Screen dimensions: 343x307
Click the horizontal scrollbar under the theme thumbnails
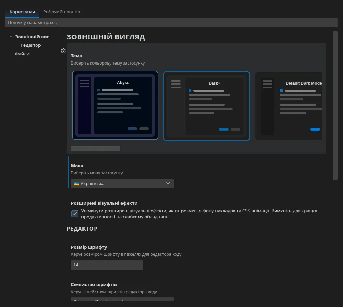coord(96,148)
